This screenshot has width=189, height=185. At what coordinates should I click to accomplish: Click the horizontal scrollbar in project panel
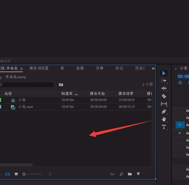[x=16, y=164]
